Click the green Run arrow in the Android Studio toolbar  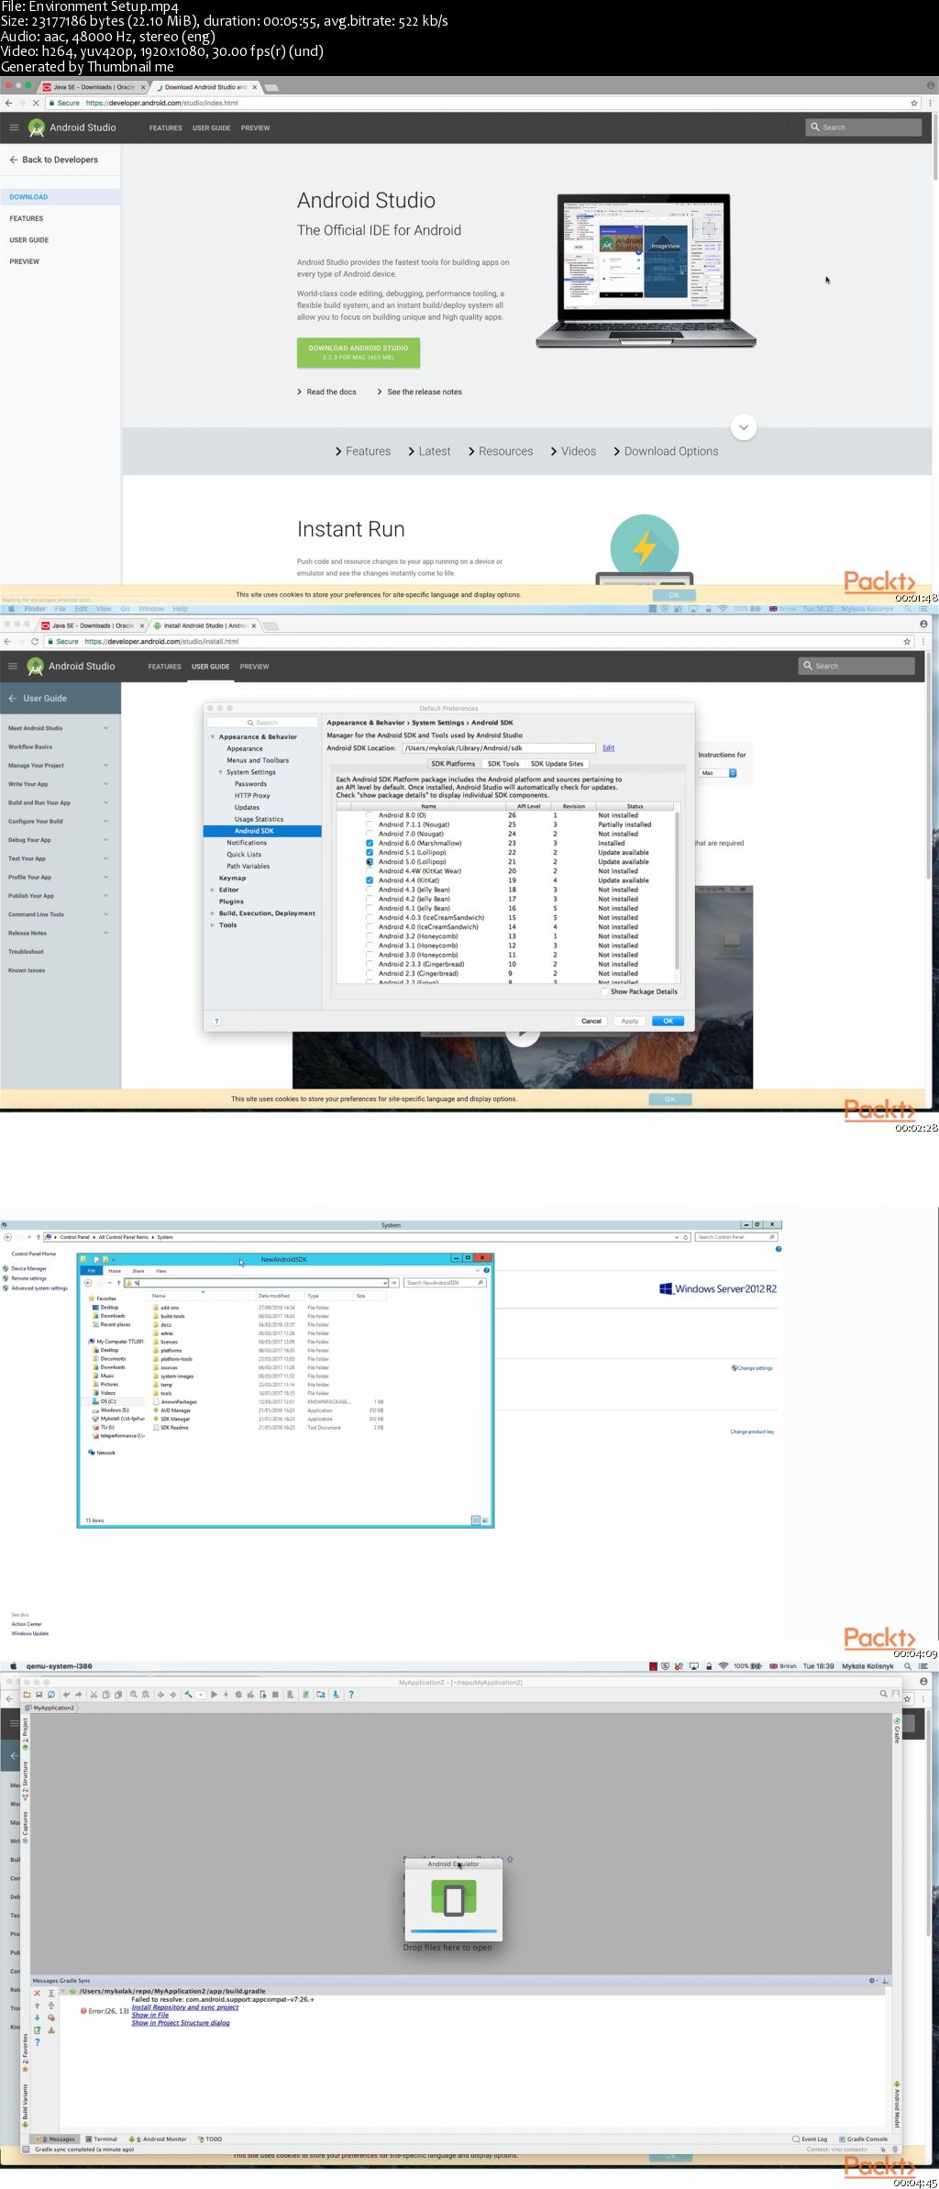coord(214,1694)
